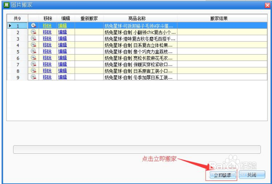Image resolution: width=272 pixels, height=184 pixels.
Task: Edit item 7 via 编辑 link
Action: pos(63,65)
